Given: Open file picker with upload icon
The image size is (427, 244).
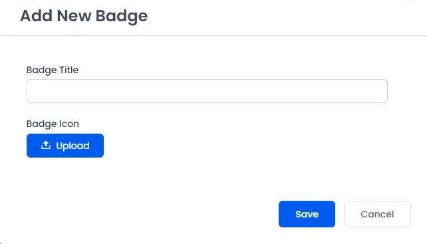Looking at the screenshot, I should pos(46,145).
